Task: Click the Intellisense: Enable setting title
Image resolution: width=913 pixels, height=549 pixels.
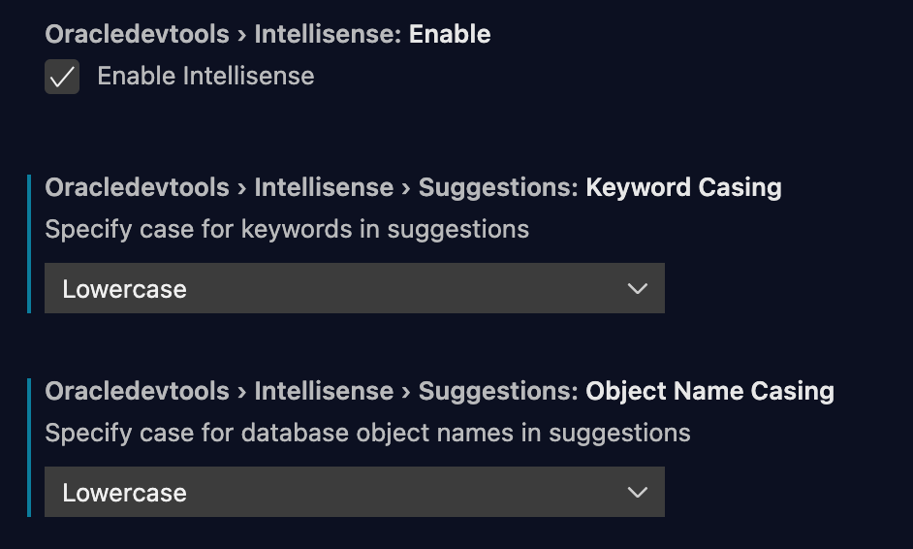Action: pyautogui.click(x=268, y=34)
